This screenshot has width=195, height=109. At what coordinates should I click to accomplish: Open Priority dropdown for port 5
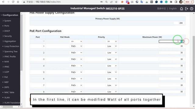(112, 72)
